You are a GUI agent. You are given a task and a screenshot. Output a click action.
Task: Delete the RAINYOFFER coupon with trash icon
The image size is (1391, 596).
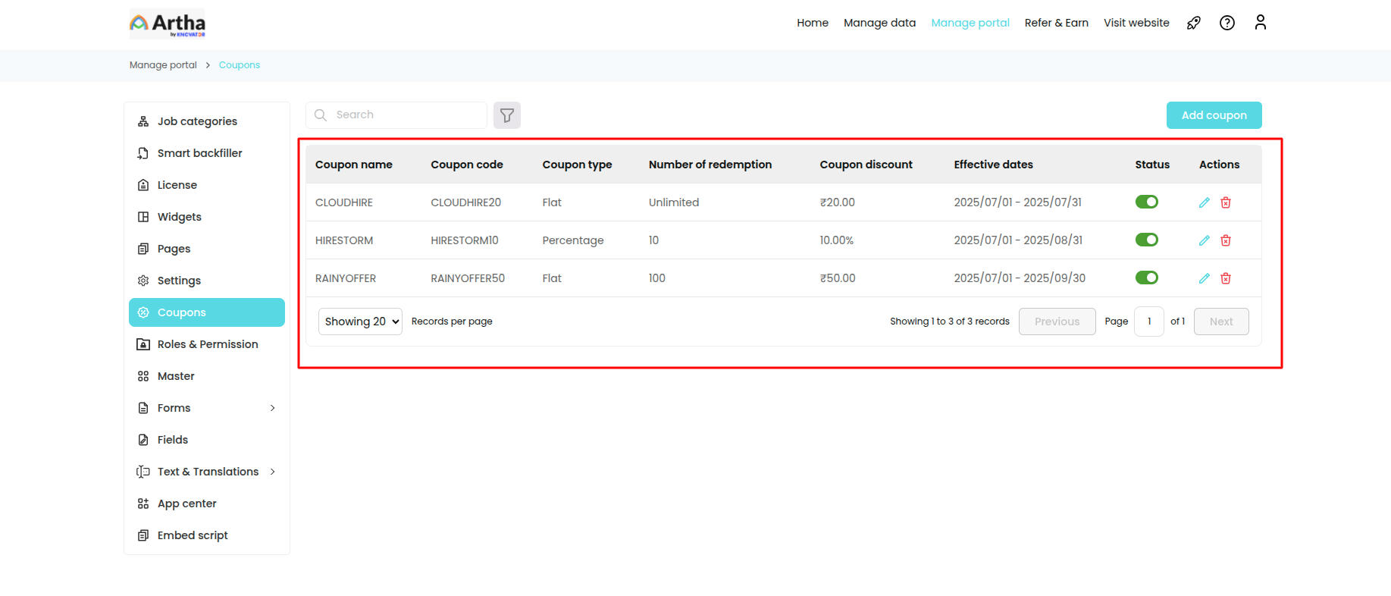click(x=1226, y=278)
